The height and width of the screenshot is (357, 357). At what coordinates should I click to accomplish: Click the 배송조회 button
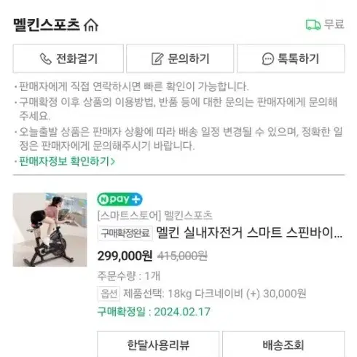[283, 344]
